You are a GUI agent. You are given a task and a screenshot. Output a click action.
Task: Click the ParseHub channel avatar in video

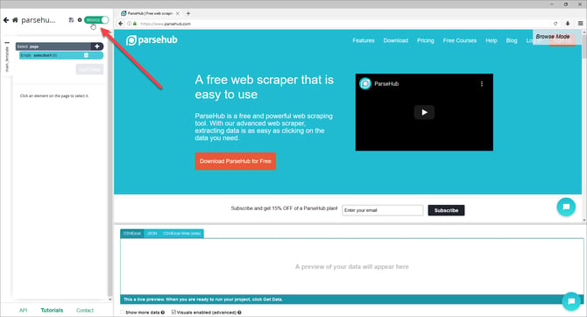point(365,83)
